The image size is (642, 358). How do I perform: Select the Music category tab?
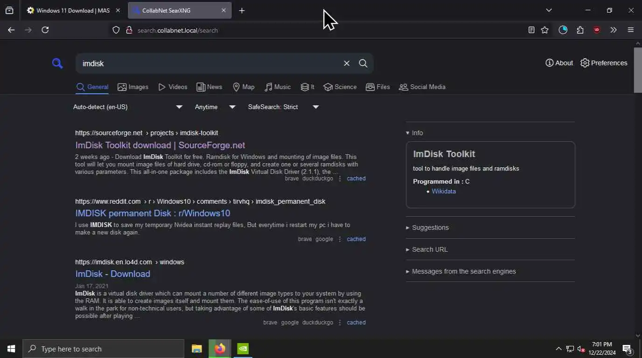(278, 87)
